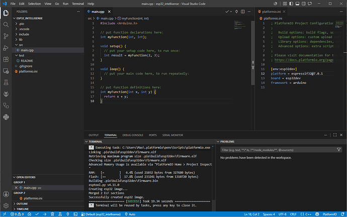Click the Default (esp32_intellisense) environment button

coord(101,214)
